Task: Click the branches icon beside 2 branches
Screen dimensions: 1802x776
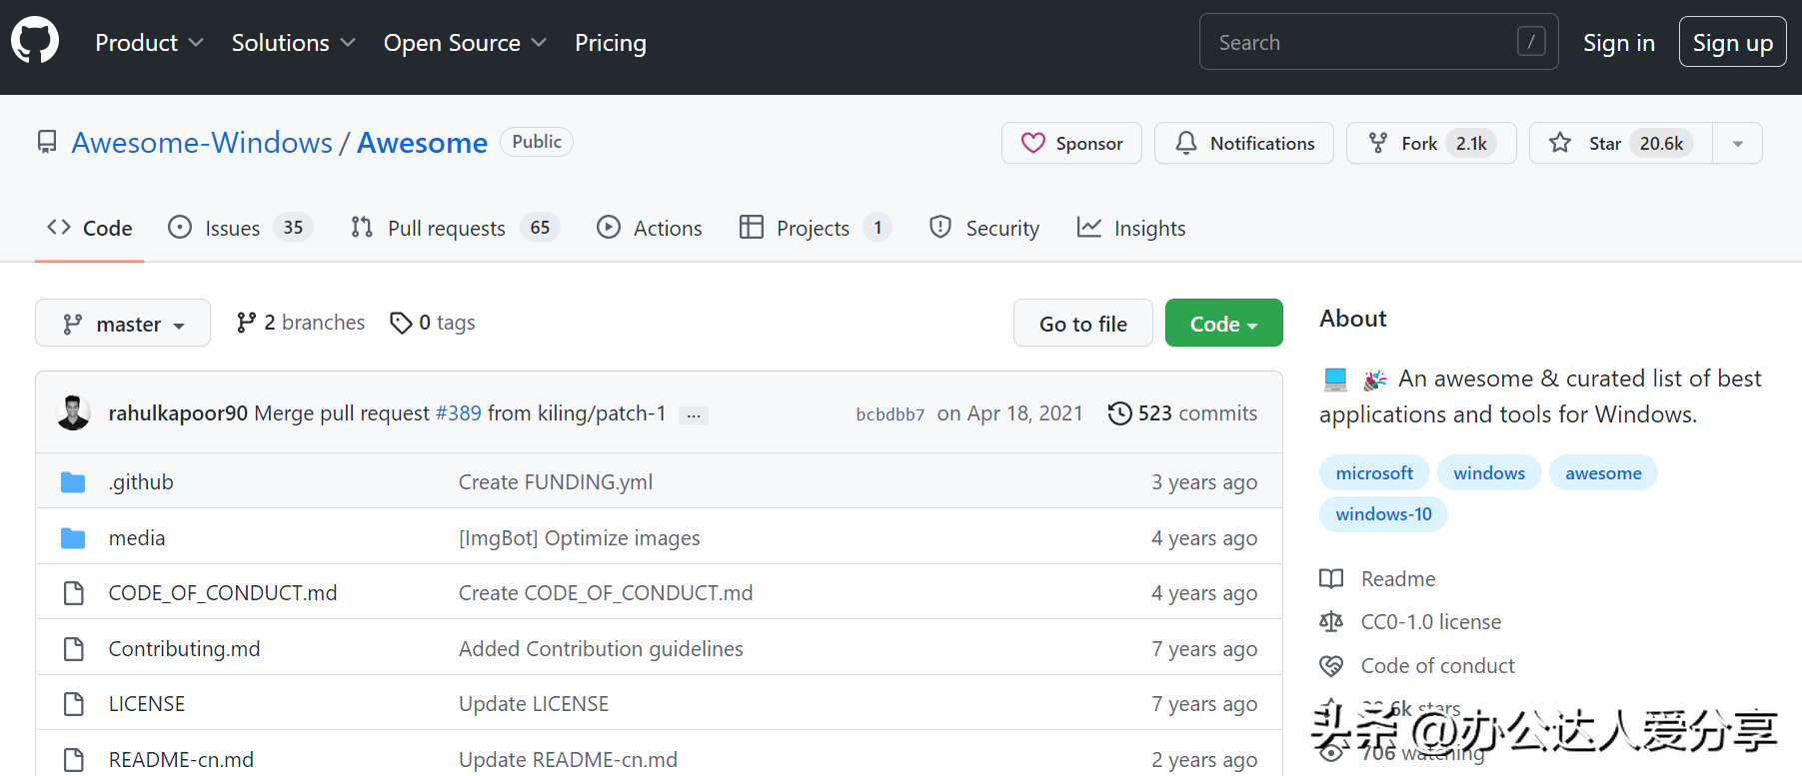Action: [x=246, y=323]
